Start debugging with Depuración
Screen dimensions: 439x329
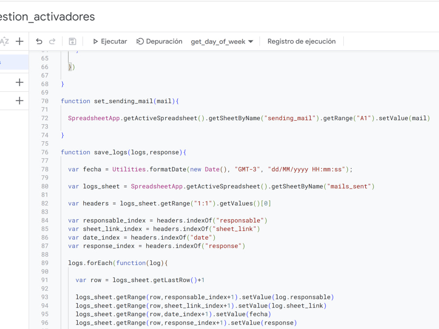tap(159, 41)
